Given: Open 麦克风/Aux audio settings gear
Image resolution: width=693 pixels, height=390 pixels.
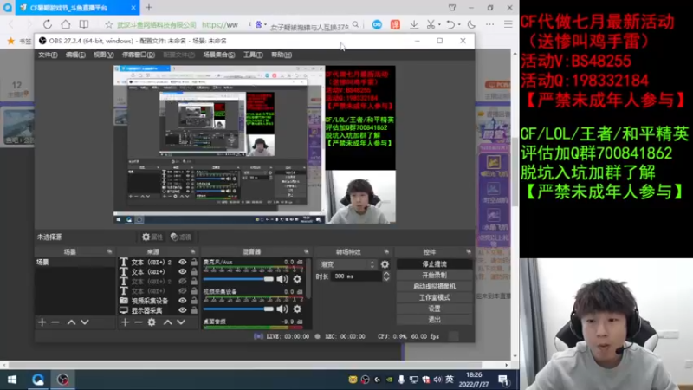Looking at the screenshot, I should [x=297, y=279].
